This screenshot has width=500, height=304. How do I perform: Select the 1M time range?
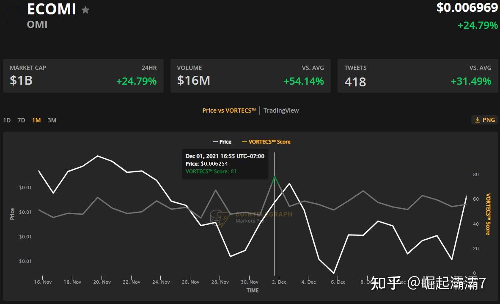(36, 120)
